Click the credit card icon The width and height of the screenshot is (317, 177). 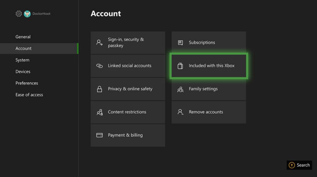pyautogui.click(x=99, y=135)
